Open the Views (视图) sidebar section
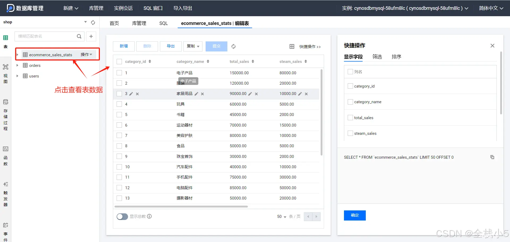The image size is (510, 242). [x=6, y=74]
